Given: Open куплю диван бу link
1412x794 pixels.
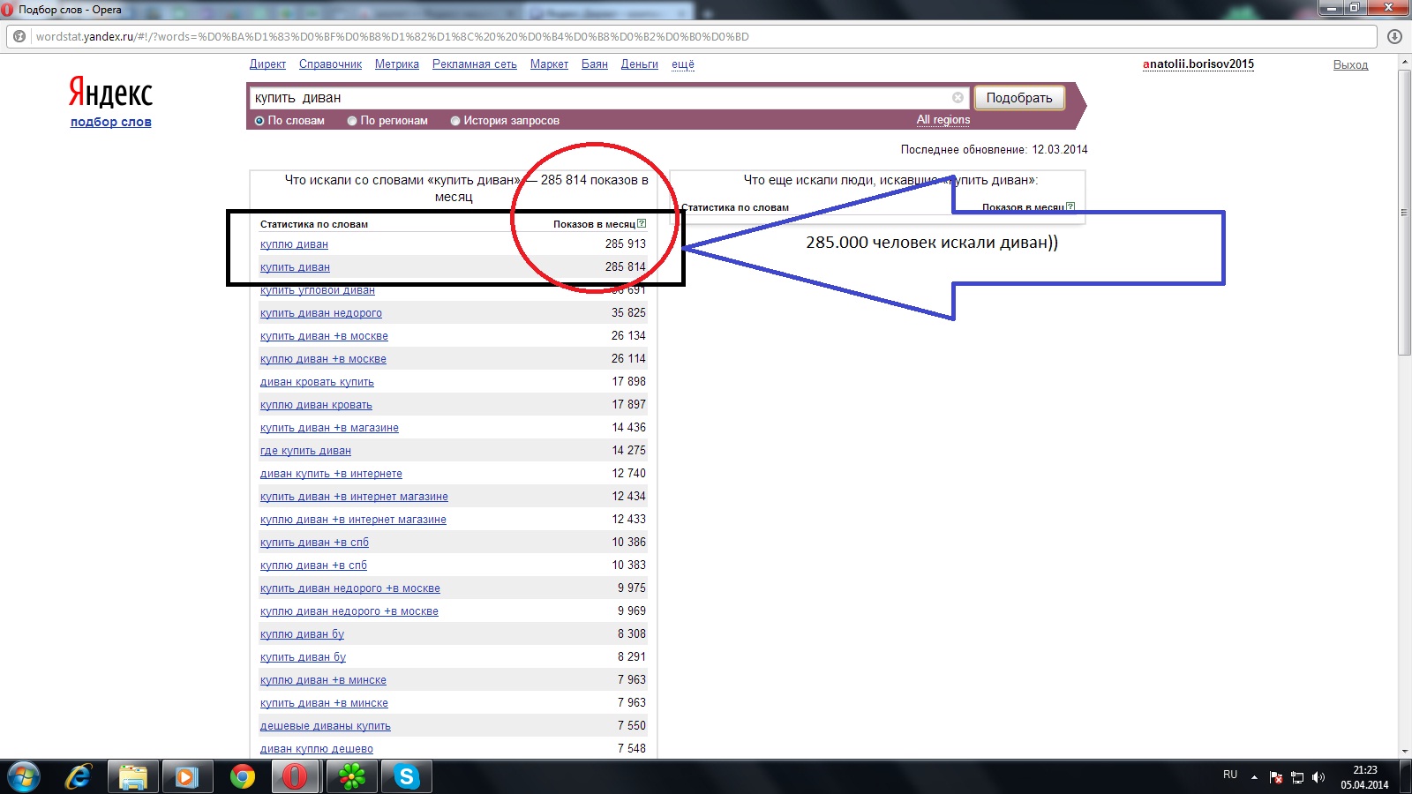Looking at the screenshot, I should [302, 634].
